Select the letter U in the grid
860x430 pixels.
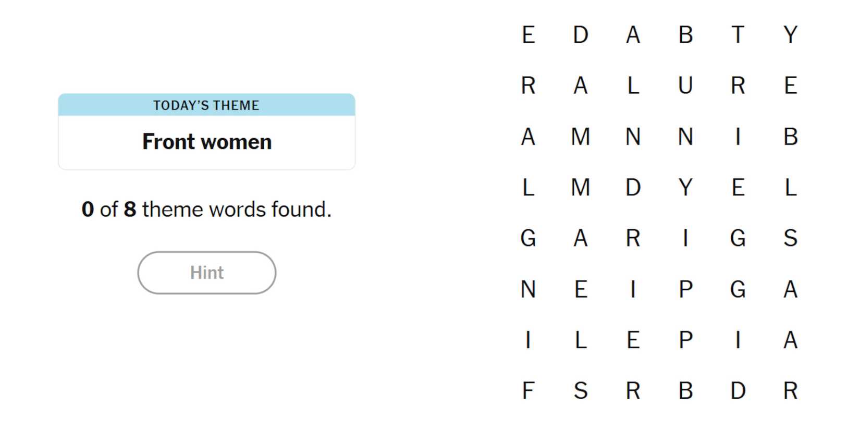[685, 85]
